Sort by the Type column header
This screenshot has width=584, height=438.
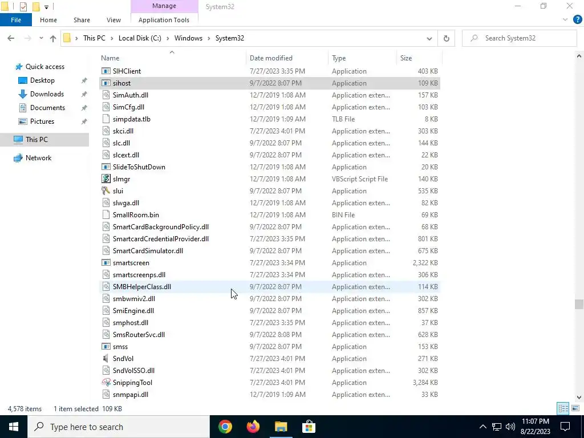tap(362, 58)
